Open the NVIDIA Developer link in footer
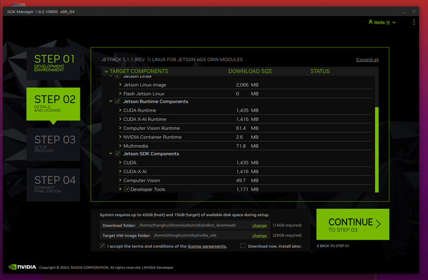 tap(159, 268)
